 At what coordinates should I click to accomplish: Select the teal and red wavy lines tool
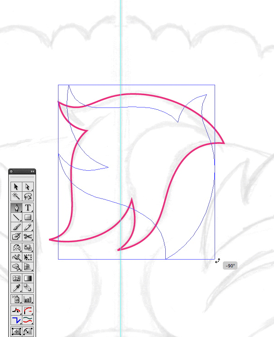click(x=28, y=320)
